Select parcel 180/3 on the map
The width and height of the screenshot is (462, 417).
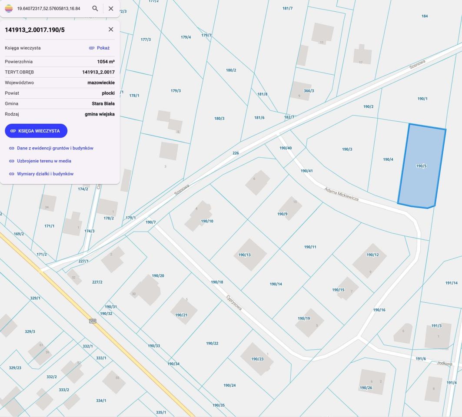tap(219, 119)
